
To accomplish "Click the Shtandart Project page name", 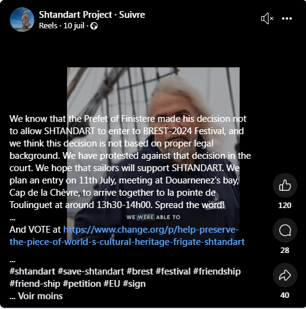I will (76, 15).
